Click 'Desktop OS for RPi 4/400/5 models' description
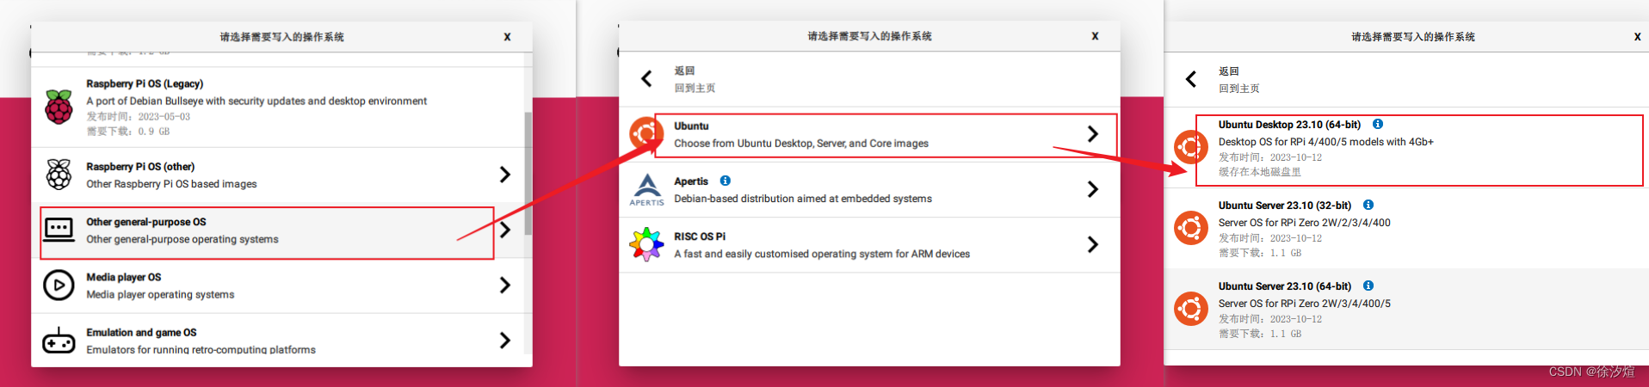 coord(1326,142)
